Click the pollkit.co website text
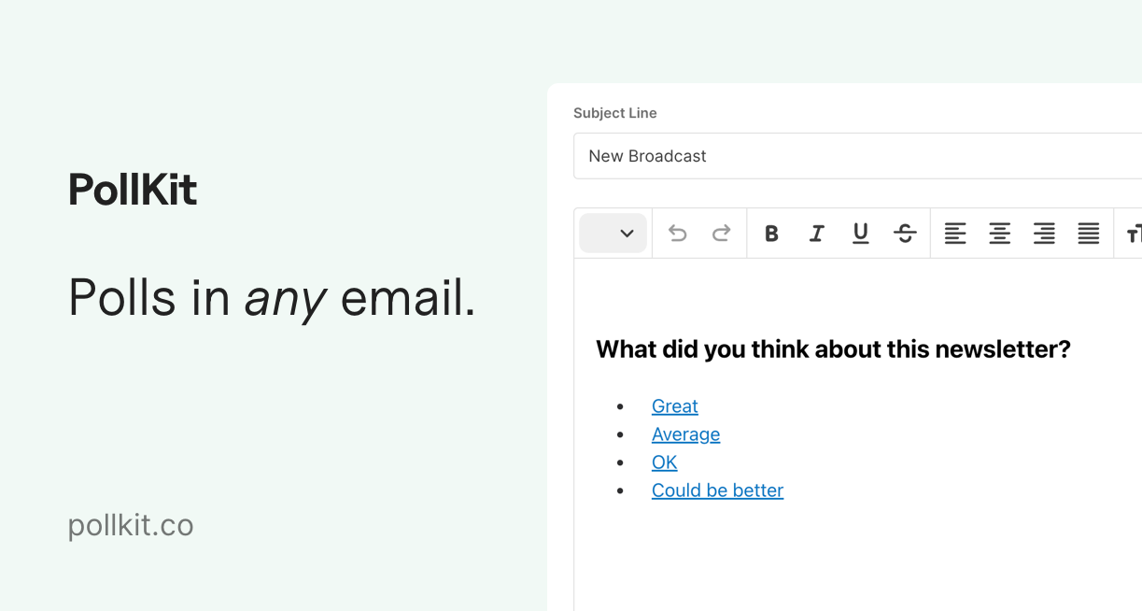 point(131,526)
